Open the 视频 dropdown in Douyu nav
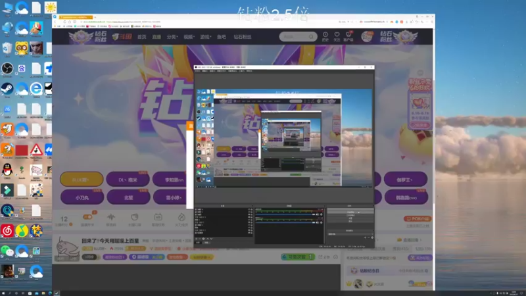The height and width of the screenshot is (296, 526). pyautogui.click(x=189, y=37)
